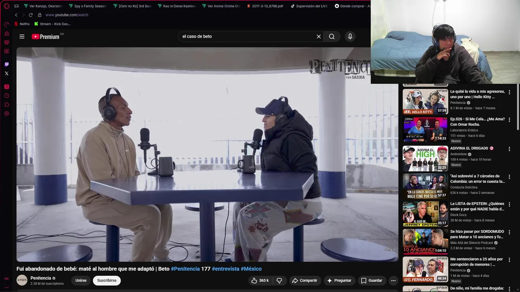The height and width of the screenshot is (292, 520).
Task: Open History clock icon in sidebar
Action: pyautogui.click(x=6, y=96)
